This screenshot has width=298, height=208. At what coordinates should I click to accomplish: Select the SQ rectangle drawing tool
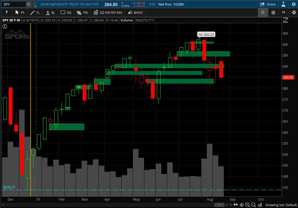[x=66, y=12]
